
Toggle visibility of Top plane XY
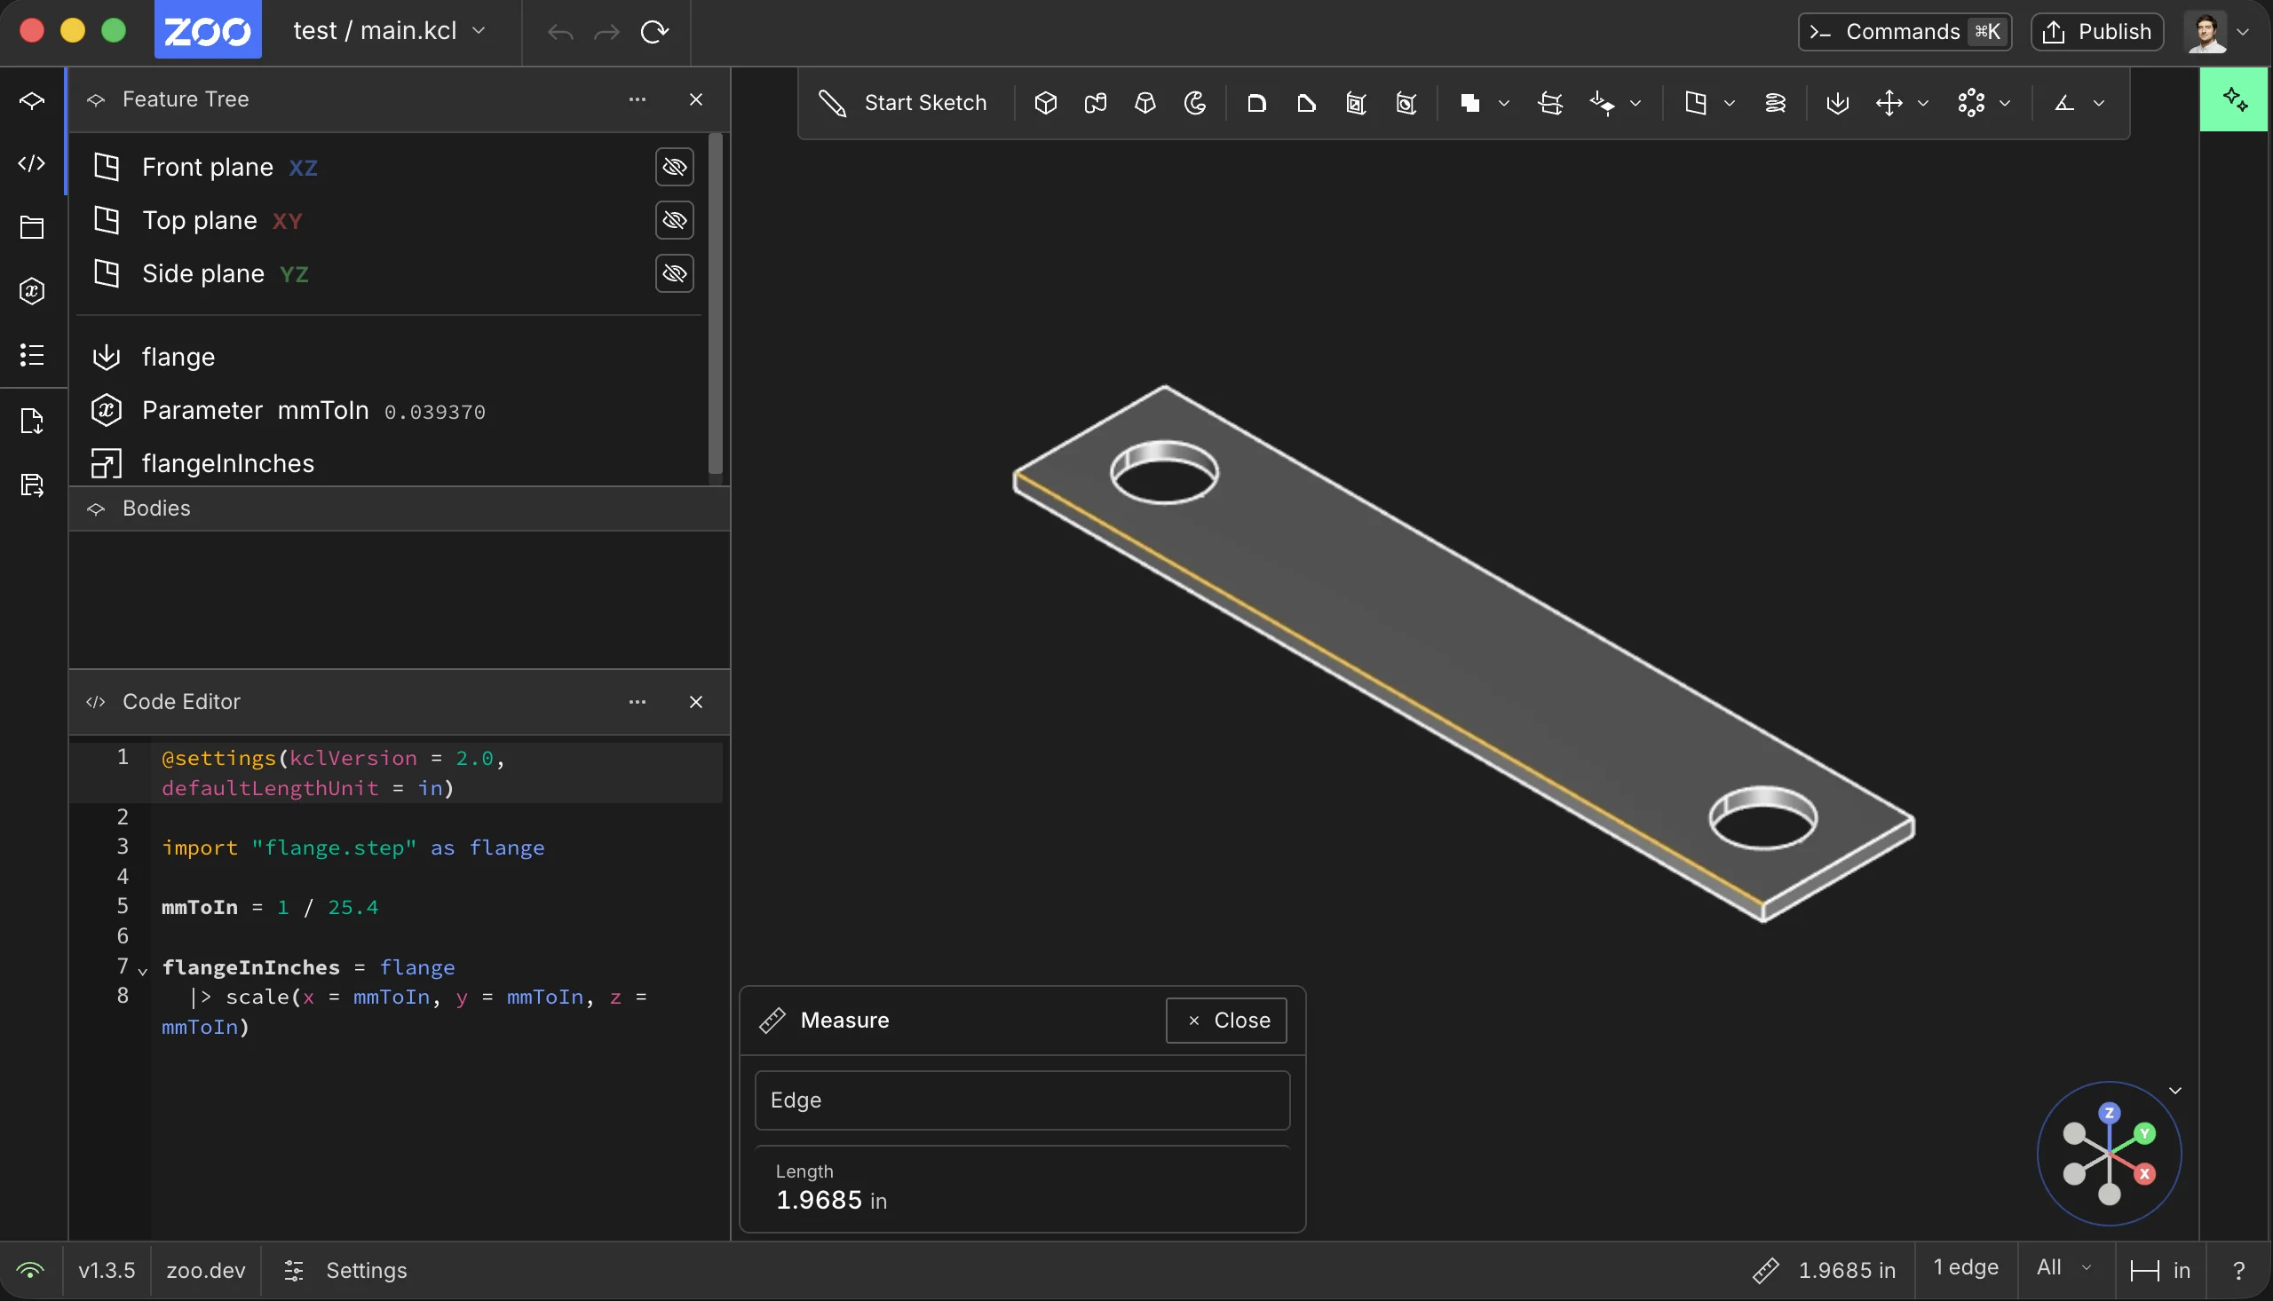675,220
